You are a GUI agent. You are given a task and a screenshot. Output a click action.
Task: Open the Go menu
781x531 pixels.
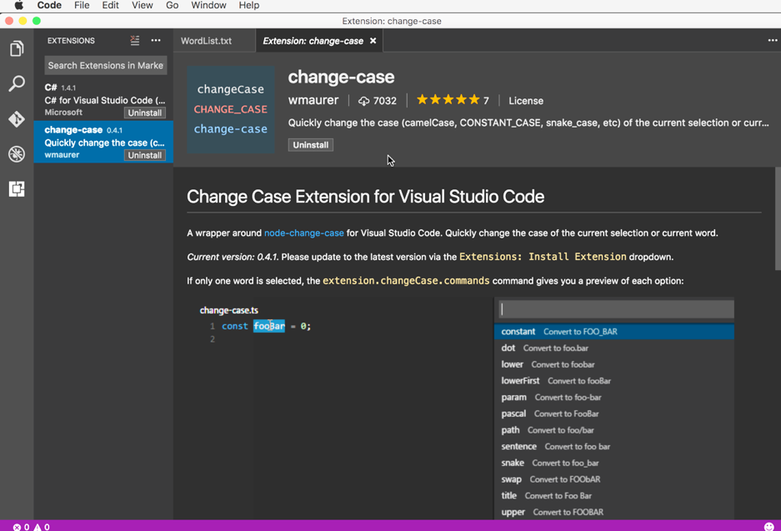click(x=172, y=6)
